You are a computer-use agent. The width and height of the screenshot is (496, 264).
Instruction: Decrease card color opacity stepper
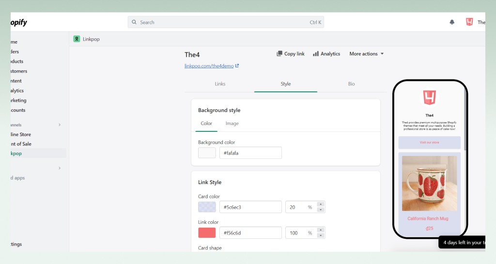[321, 210]
